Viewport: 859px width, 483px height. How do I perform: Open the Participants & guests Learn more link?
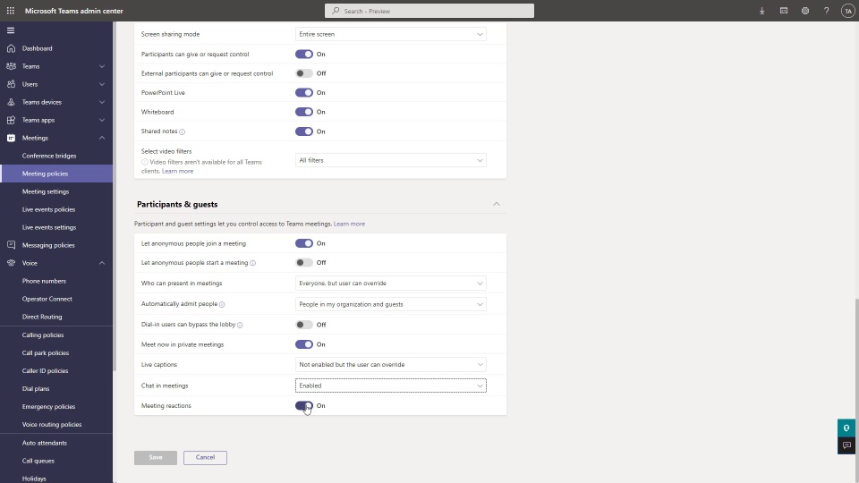349,224
